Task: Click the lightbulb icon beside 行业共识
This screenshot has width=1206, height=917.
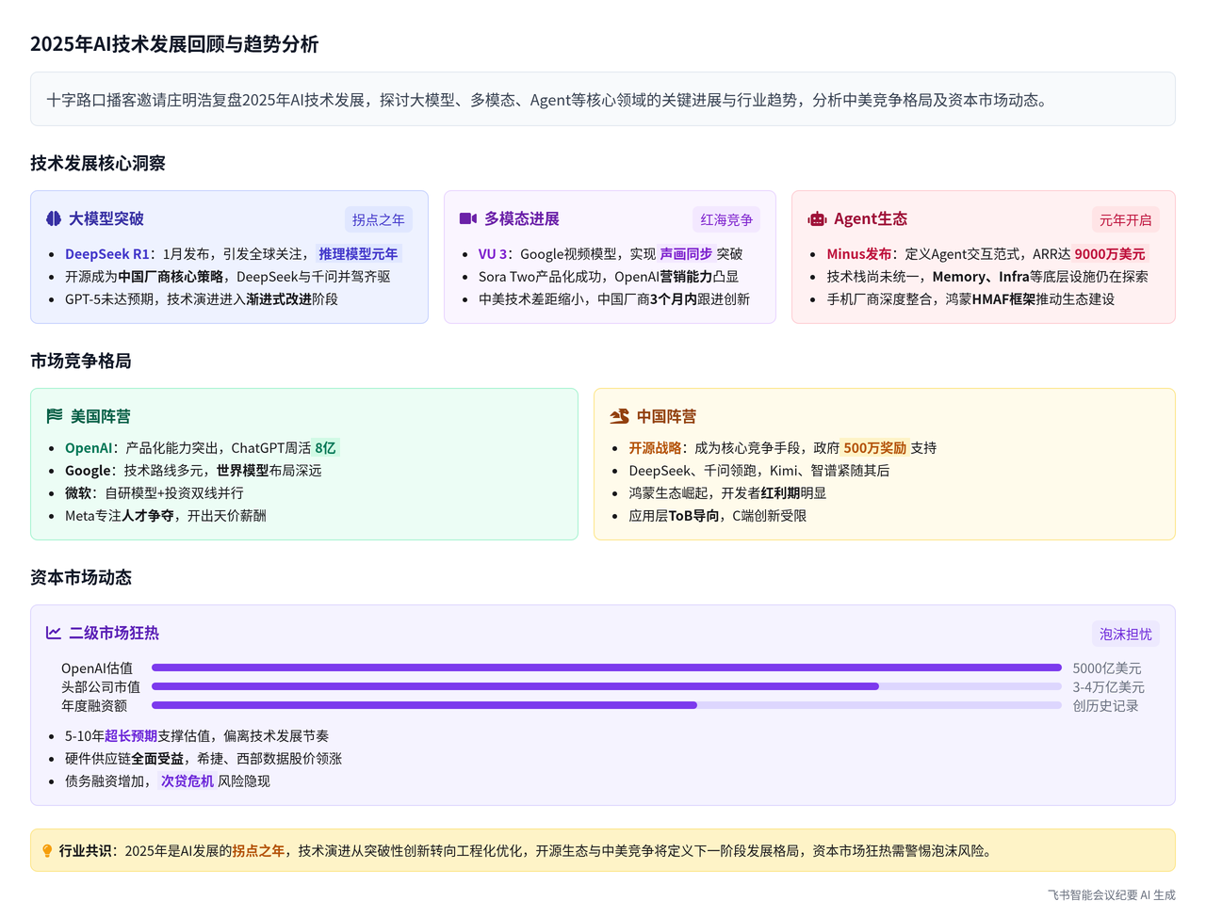Action: 47,851
